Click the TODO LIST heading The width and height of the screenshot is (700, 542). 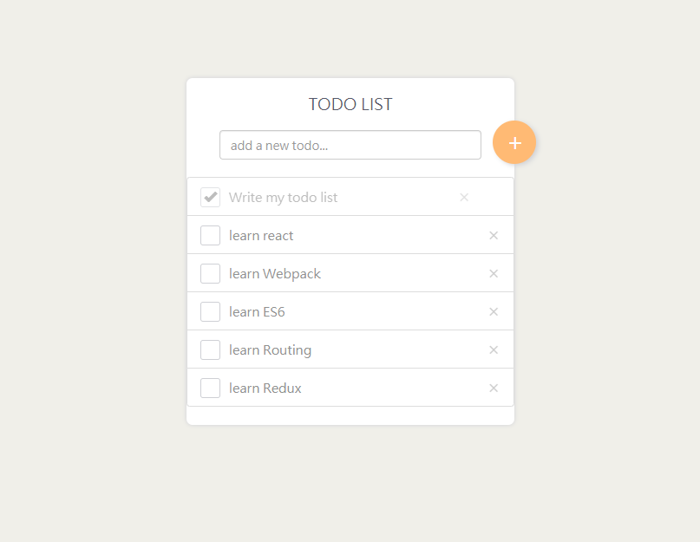point(350,104)
